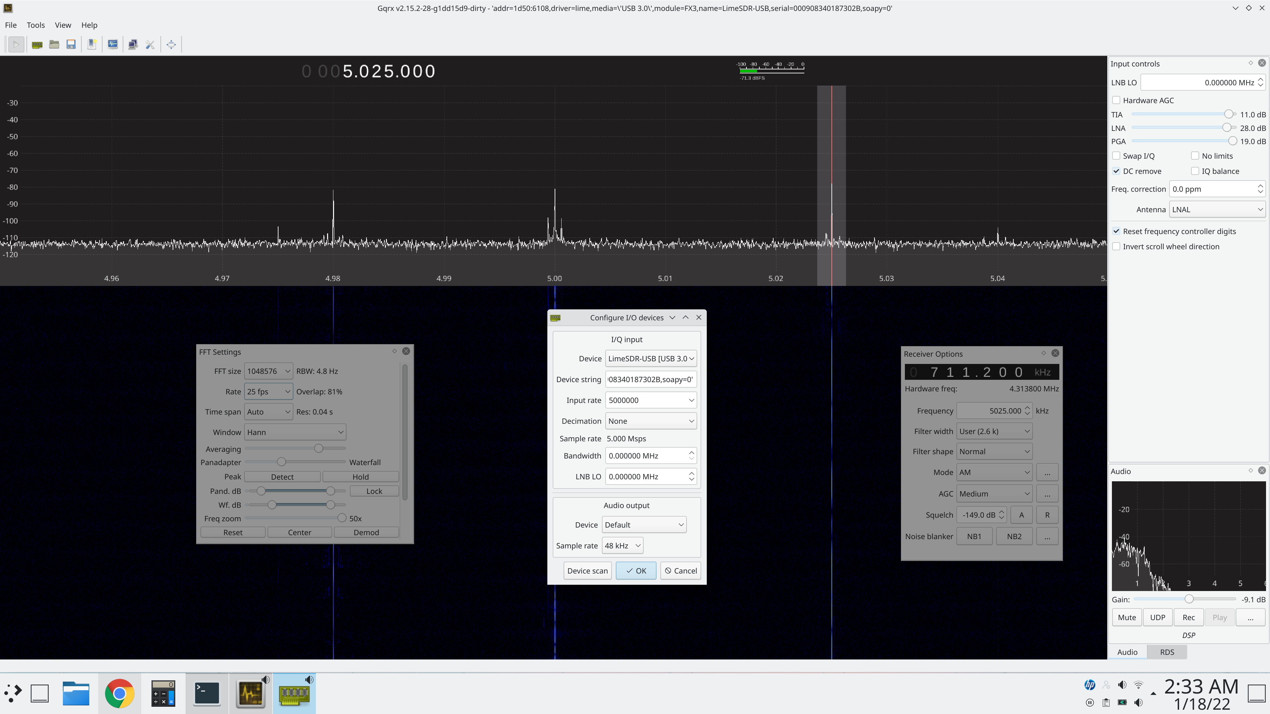1270x714 pixels.
Task: Switch to the RDS tab
Action: click(1167, 652)
